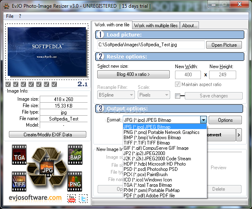252x209 pixels.
Task: Click the PNG format filmstrip icon
Action: (75, 181)
